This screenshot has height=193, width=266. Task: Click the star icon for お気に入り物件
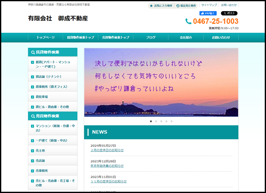(151, 6)
